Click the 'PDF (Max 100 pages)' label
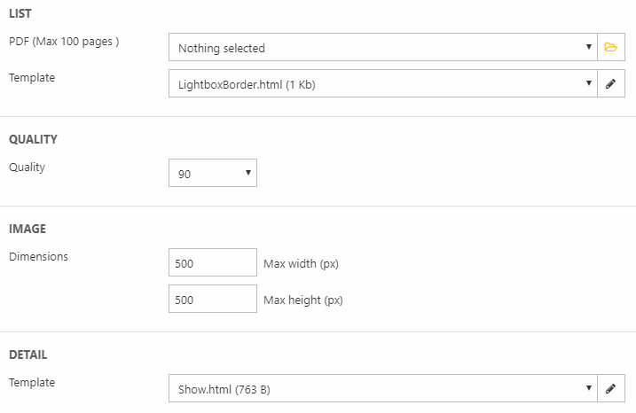This screenshot has width=636, height=413. [x=63, y=42]
